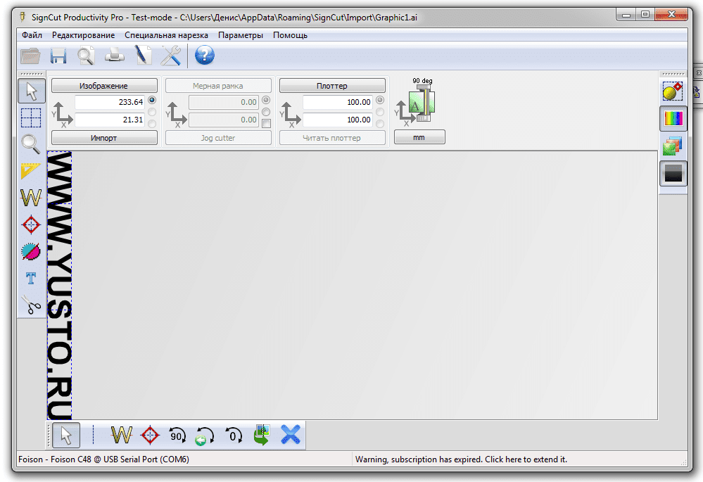This screenshot has width=703, height=482.
Task: Select the yellow triangle ruler tool
Action: pos(31,171)
